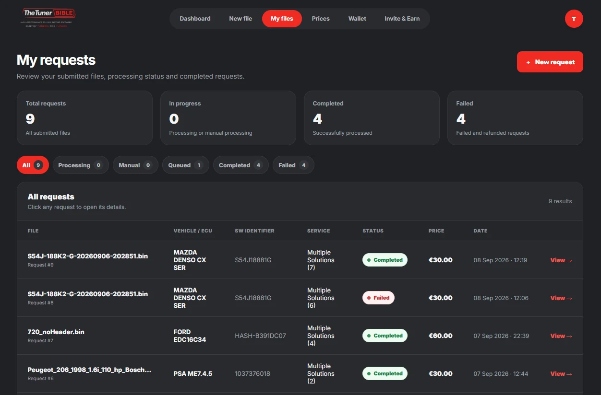Click the TheTuner Bible logo
Viewport: 601px width, 395px height.
click(48, 18)
